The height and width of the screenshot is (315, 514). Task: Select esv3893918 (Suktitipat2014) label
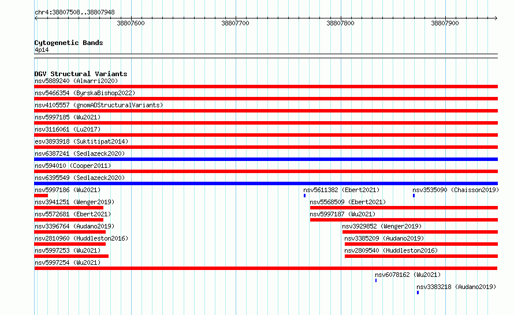pos(81,141)
